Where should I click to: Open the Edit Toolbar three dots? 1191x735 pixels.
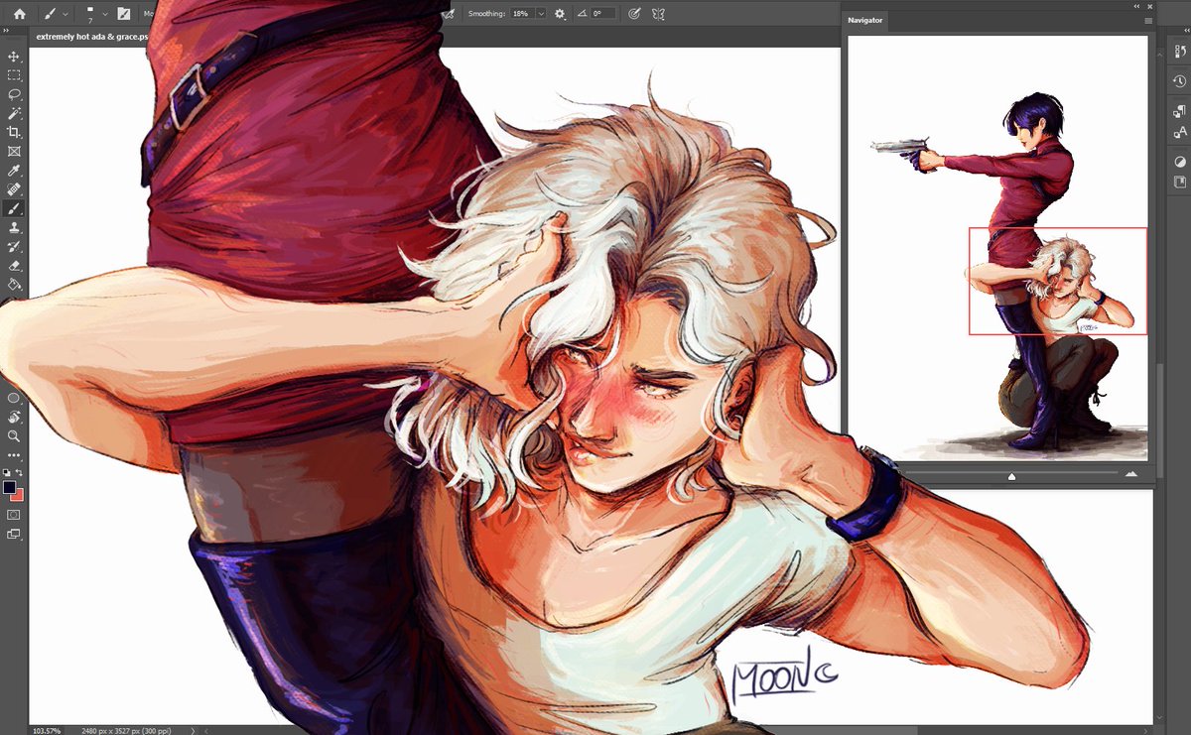pos(14,455)
